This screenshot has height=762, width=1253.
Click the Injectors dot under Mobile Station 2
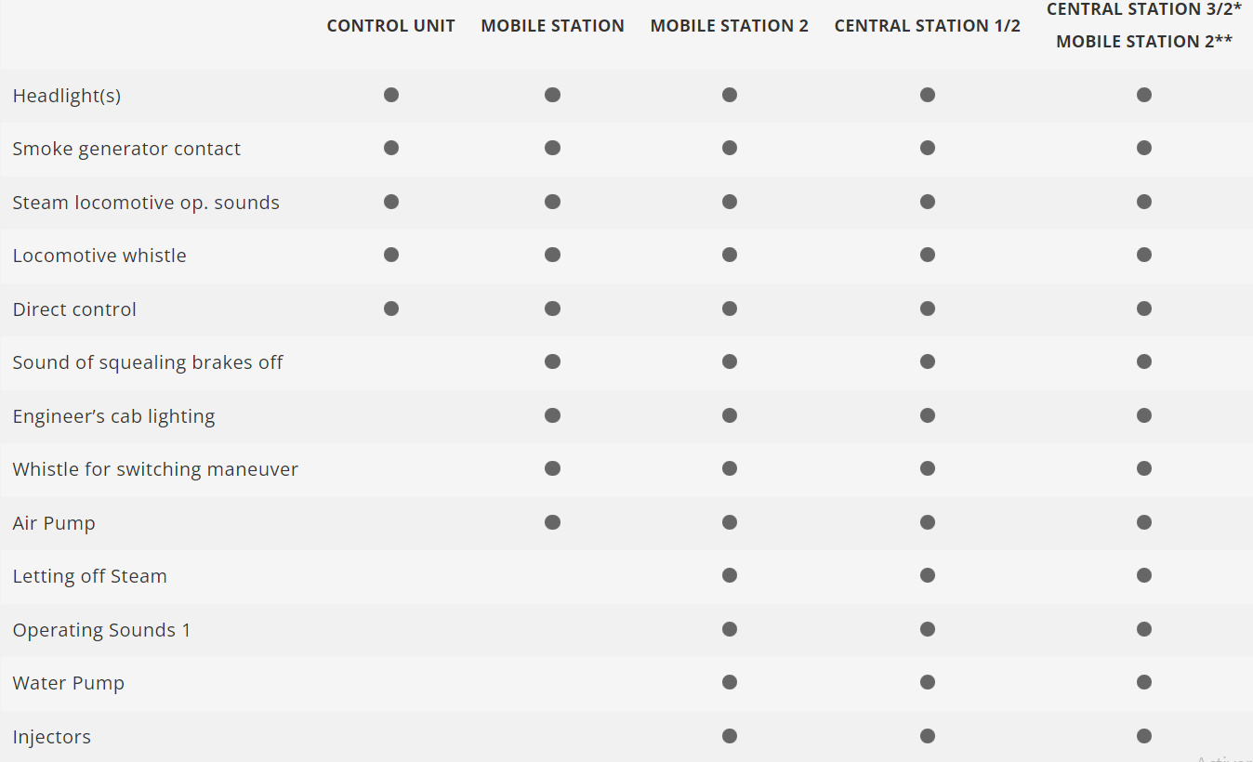(730, 736)
